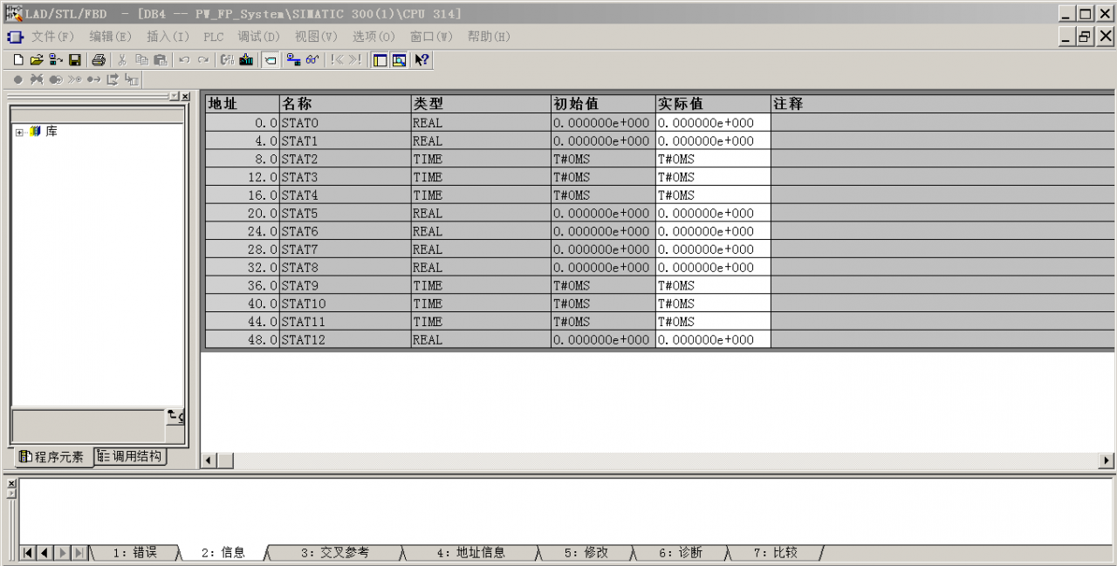Click the Cut scissors icon
This screenshot has height=566, width=1117.
[122, 60]
